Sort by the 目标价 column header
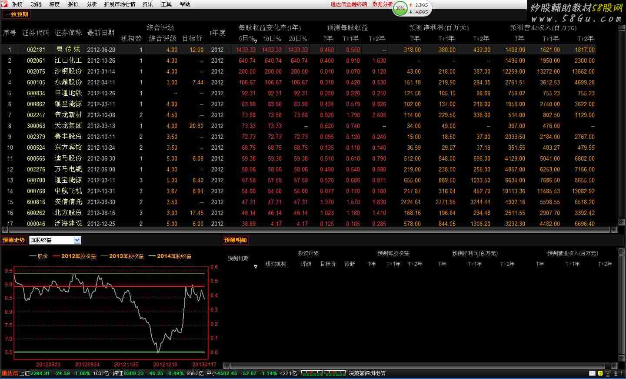Viewport: 626px width, 379px height. click(192, 39)
